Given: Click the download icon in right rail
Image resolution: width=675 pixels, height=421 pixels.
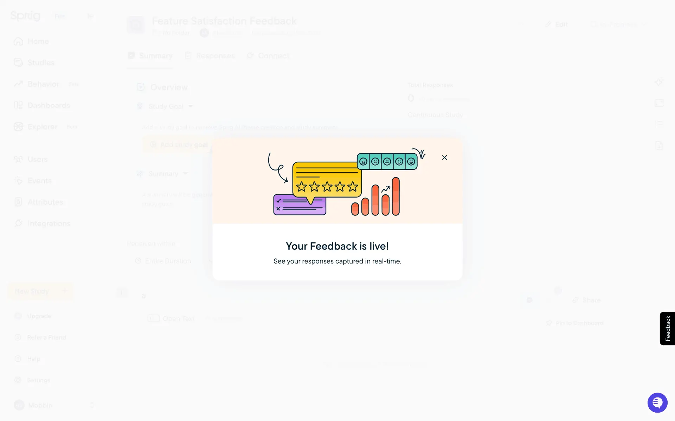Looking at the screenshot, I should click(659, 146).
